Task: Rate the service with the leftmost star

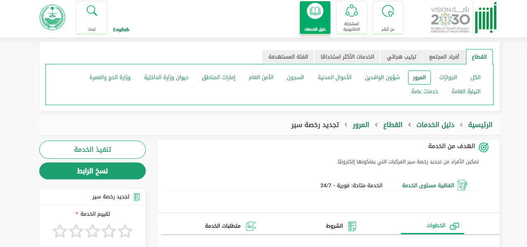Action: click(60, 231)
